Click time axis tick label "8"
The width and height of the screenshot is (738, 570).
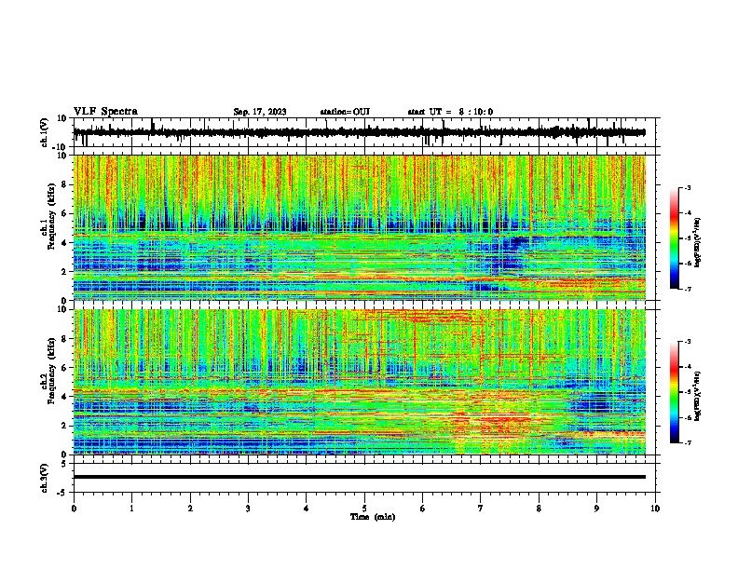(539, 509)
